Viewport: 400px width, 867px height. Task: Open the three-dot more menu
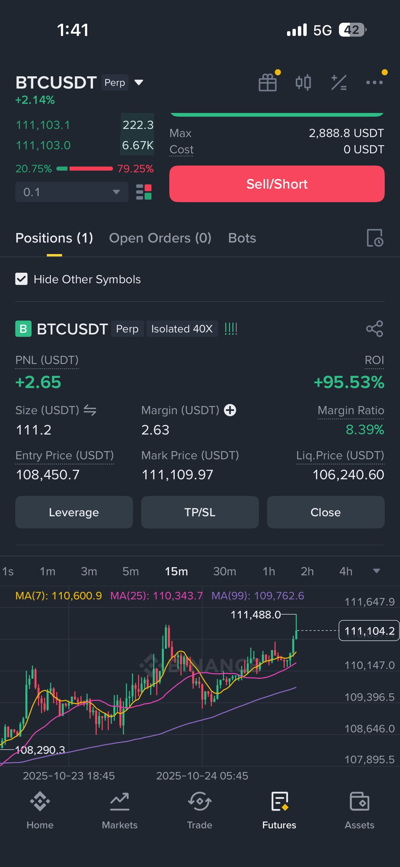(374, 82)
